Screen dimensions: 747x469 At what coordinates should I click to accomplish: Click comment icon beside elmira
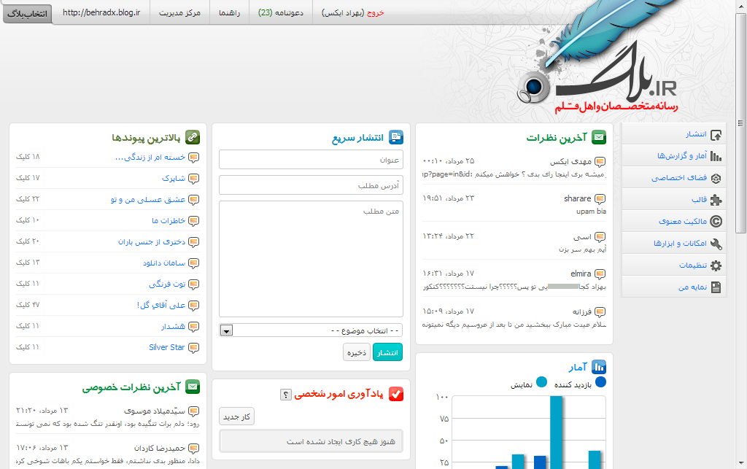tap(600, 274)
